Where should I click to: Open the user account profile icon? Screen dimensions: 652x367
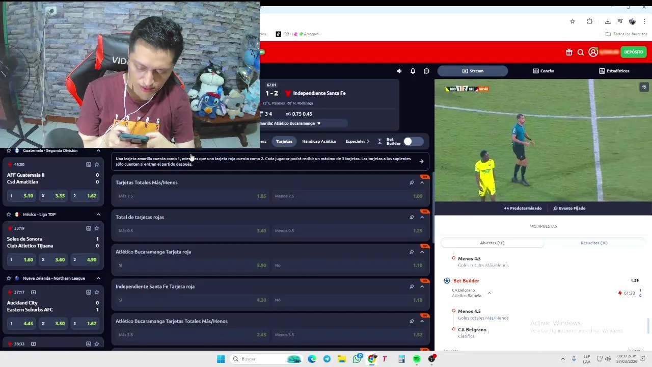point(593,52)
